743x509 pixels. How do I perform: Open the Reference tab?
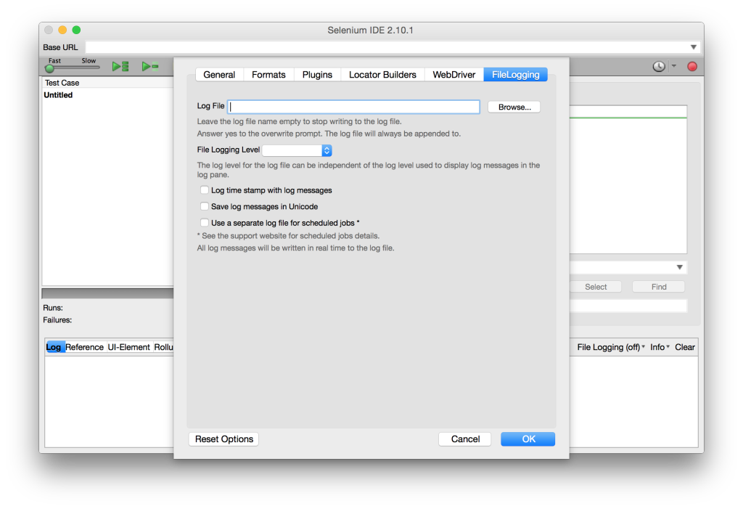click(x=84, y=347)
